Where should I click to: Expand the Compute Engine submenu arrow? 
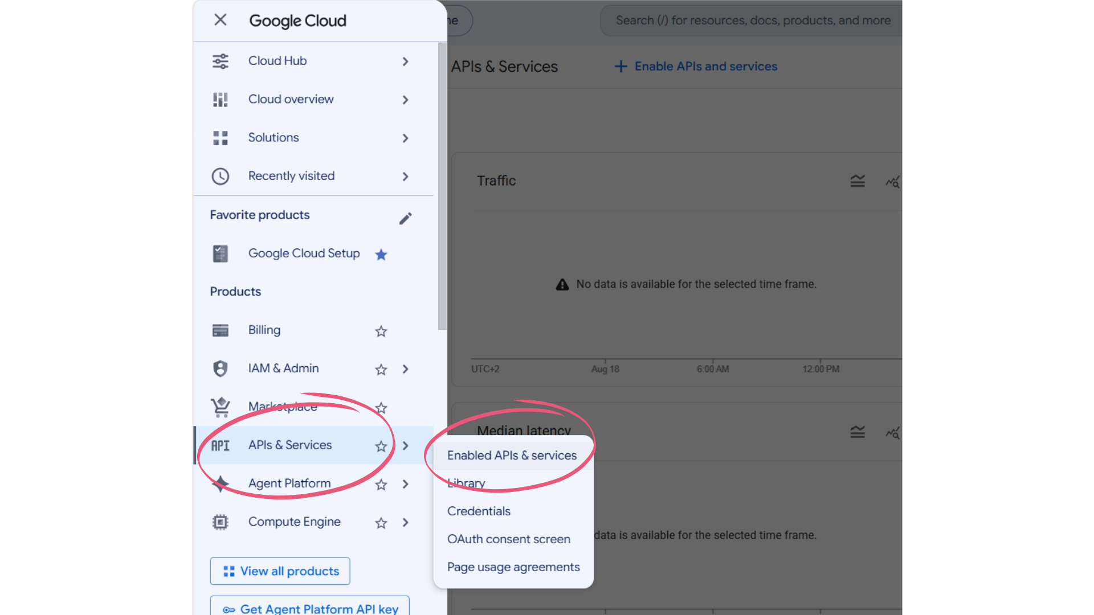[x=405, y=522]
